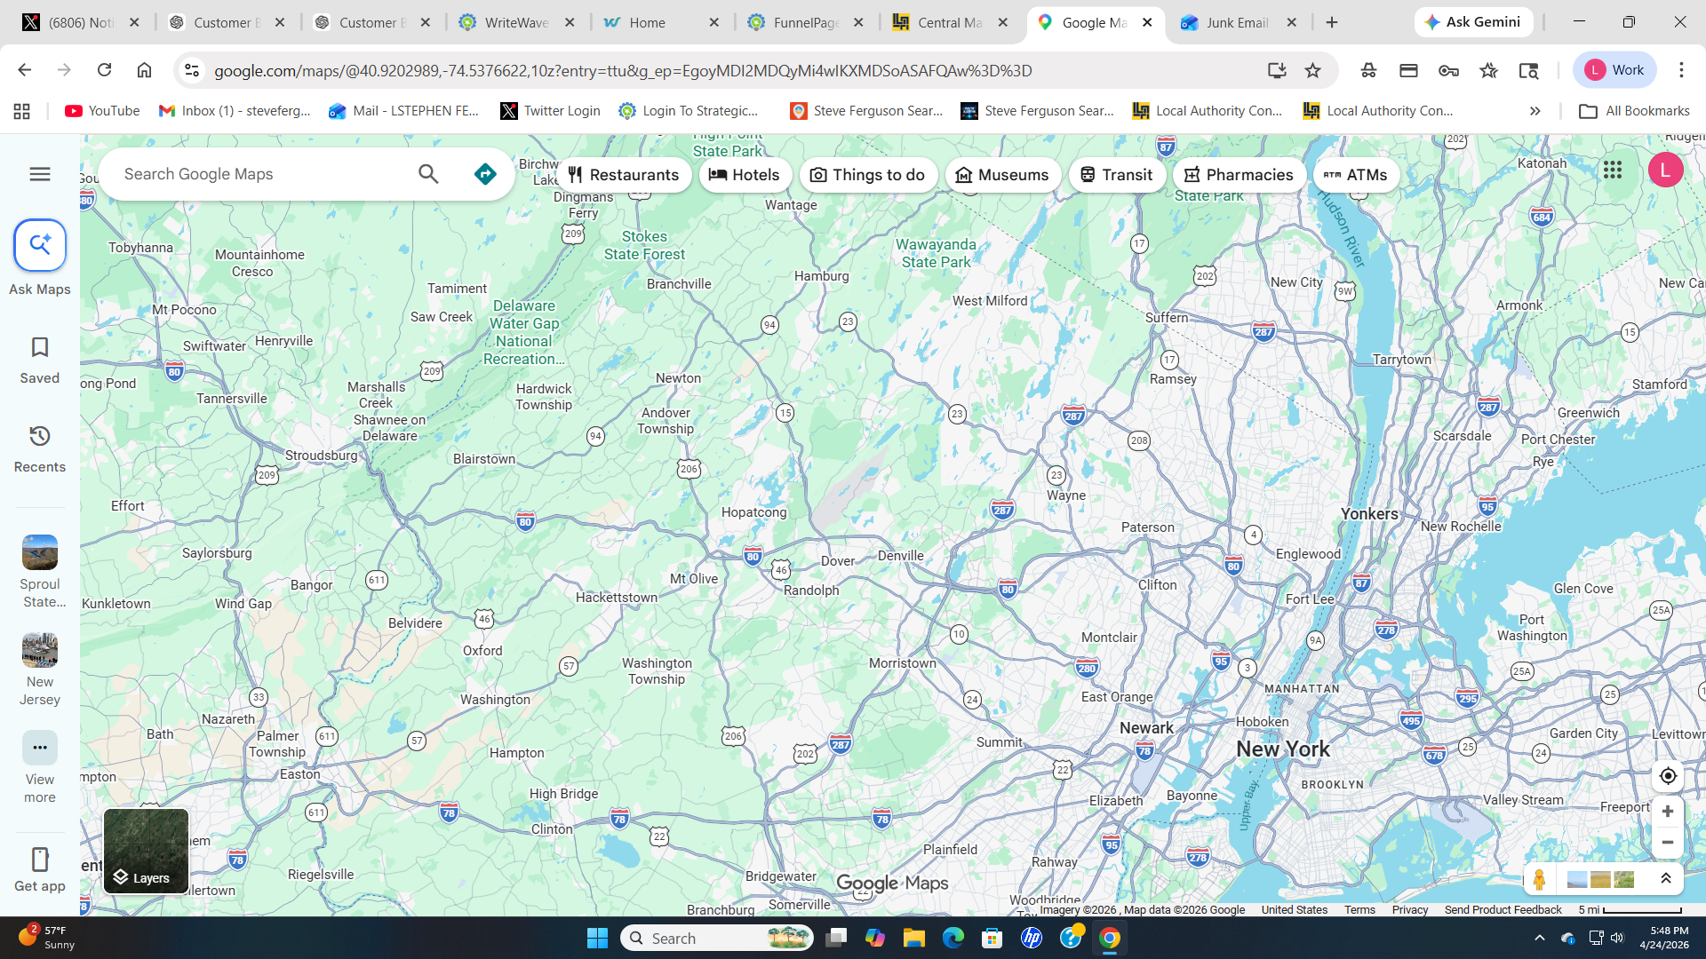
Task: Expand the imagery strip chevron
Action: pyautogui.click(x=1666, y=879)
